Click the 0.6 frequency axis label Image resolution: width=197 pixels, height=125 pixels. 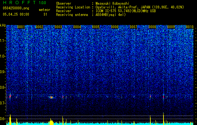point(3,119)
